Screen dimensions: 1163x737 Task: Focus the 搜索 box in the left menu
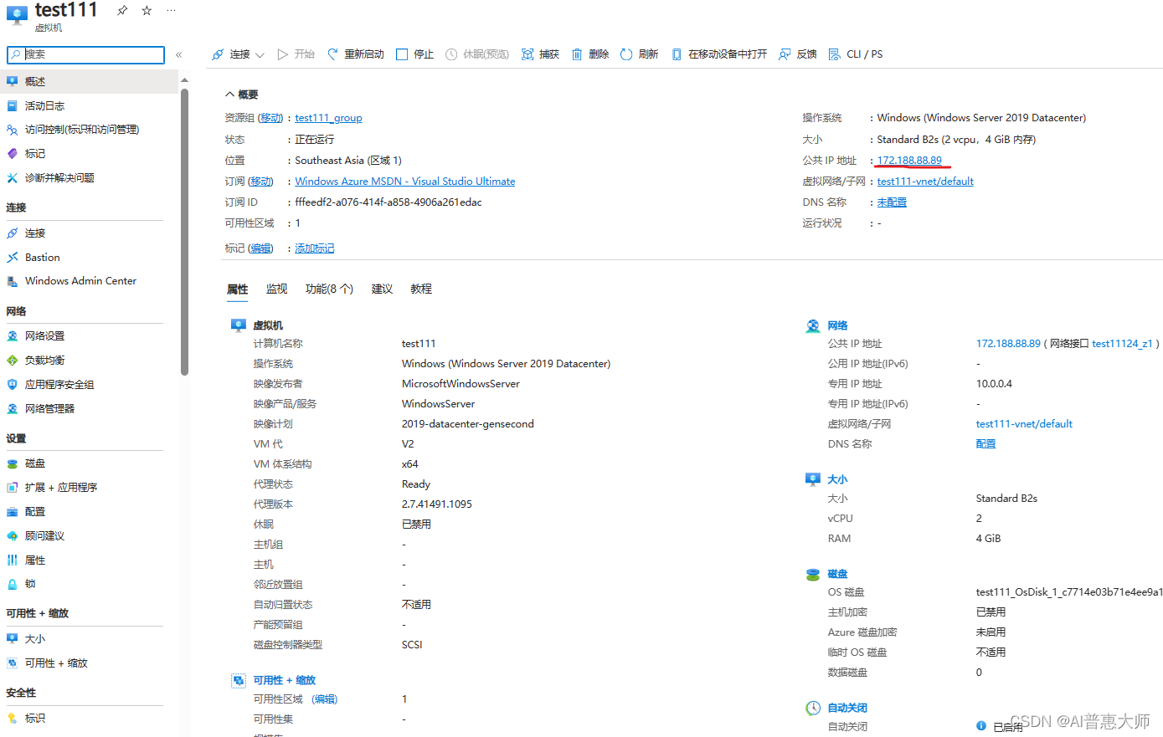85,55
